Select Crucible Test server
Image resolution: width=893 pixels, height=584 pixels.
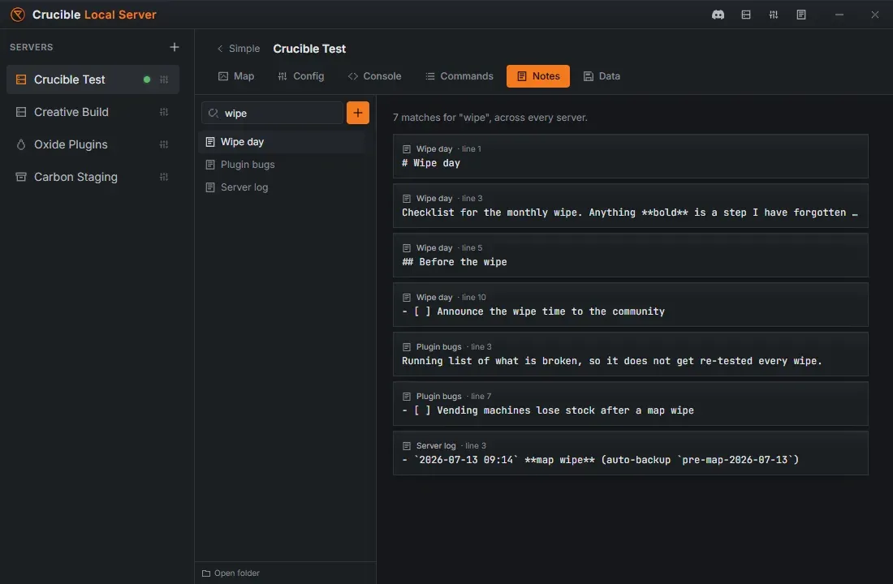(x=93, y=79)
